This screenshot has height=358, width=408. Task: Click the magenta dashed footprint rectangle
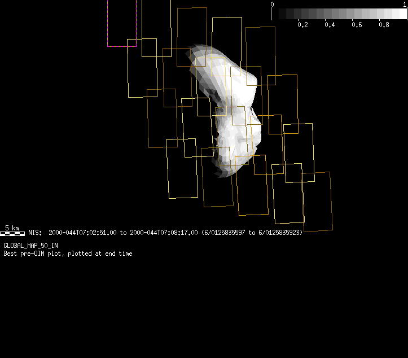(x=122, y=46)
